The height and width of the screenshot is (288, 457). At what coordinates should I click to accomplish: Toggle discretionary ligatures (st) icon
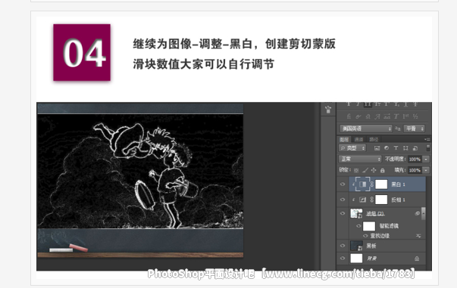coord(368,116)
